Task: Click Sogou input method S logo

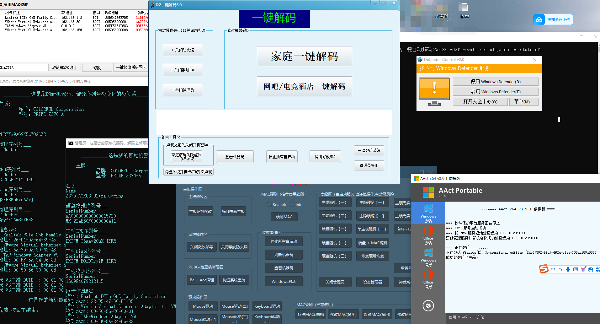Action: point(544,269)
